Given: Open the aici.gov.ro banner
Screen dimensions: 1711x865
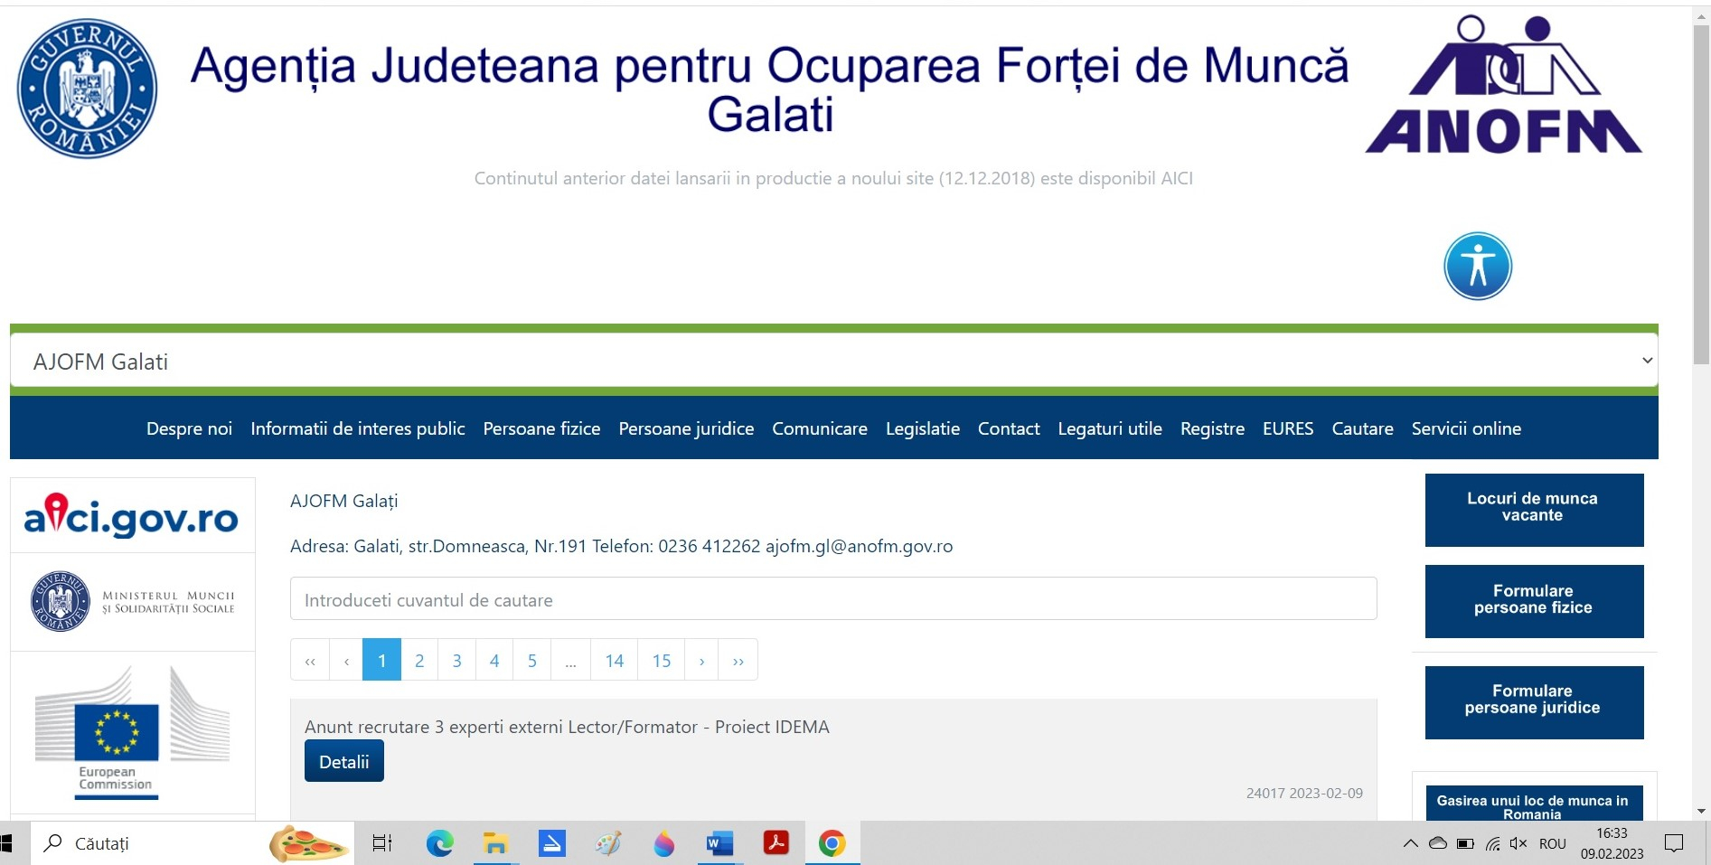Looking at the screenshot, I should [130, 517].
